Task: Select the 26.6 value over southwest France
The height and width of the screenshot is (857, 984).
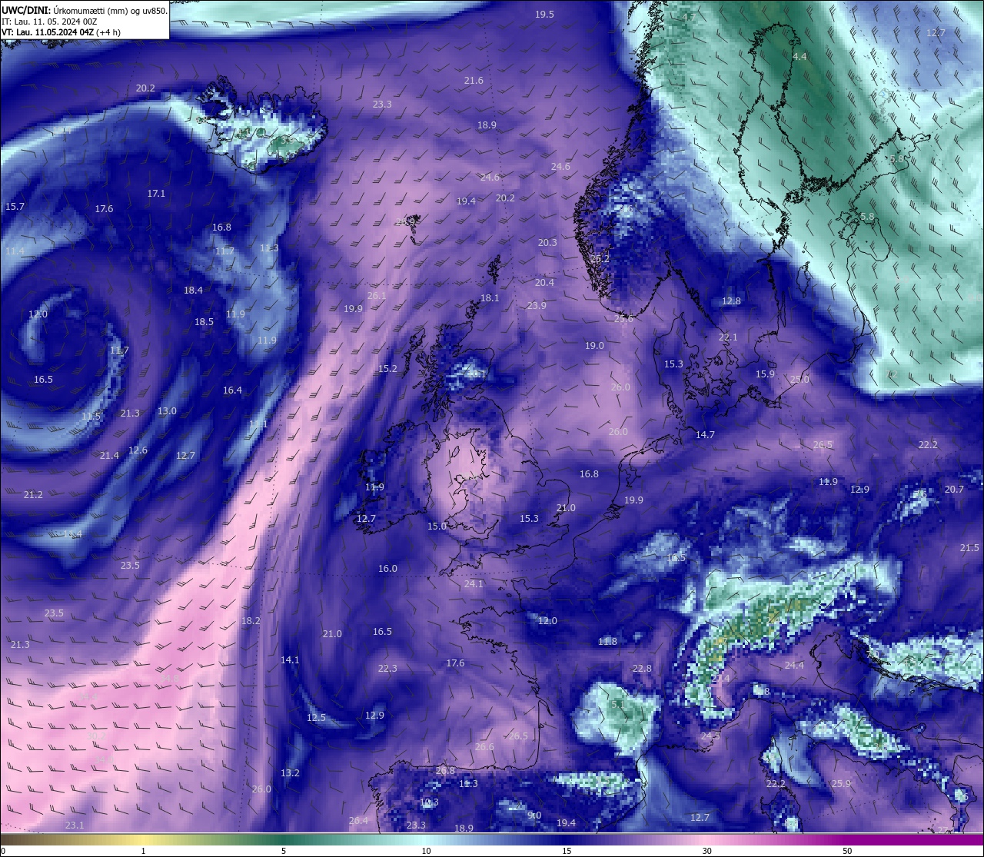Action: click(x=484, y=747)
